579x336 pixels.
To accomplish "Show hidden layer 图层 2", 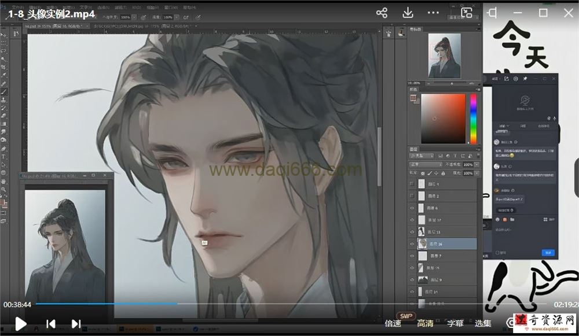I will [x=412, y=196].
